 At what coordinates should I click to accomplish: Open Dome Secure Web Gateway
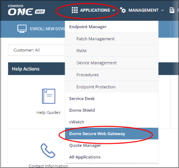(112, 134)
